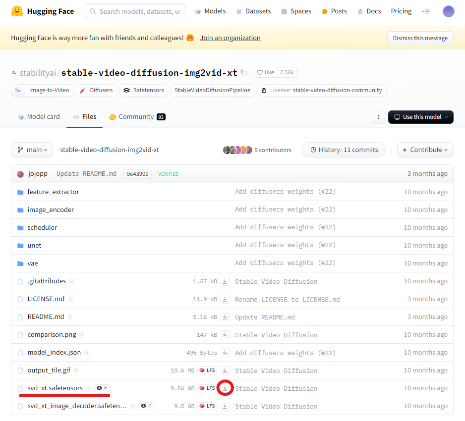
Task: Download the model_index.json file
Action: click(225, 353)
